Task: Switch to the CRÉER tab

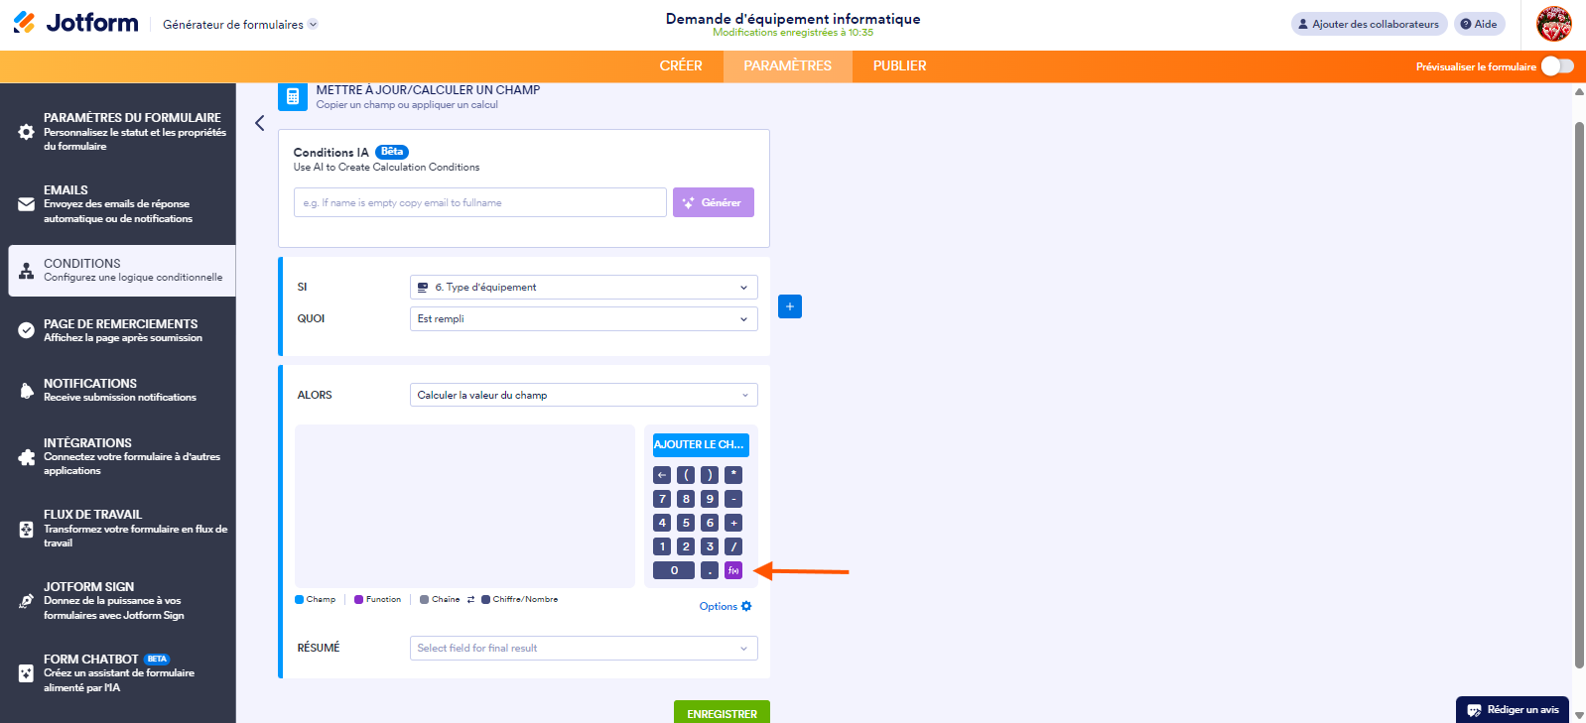Action: (681, 66)
